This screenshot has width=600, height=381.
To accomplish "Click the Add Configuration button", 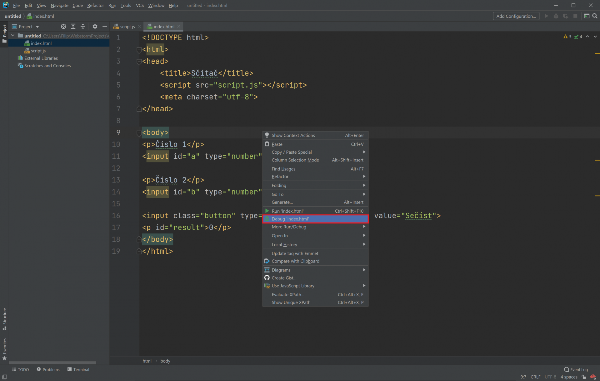I will pyautogui.click(x=516, y=16).
